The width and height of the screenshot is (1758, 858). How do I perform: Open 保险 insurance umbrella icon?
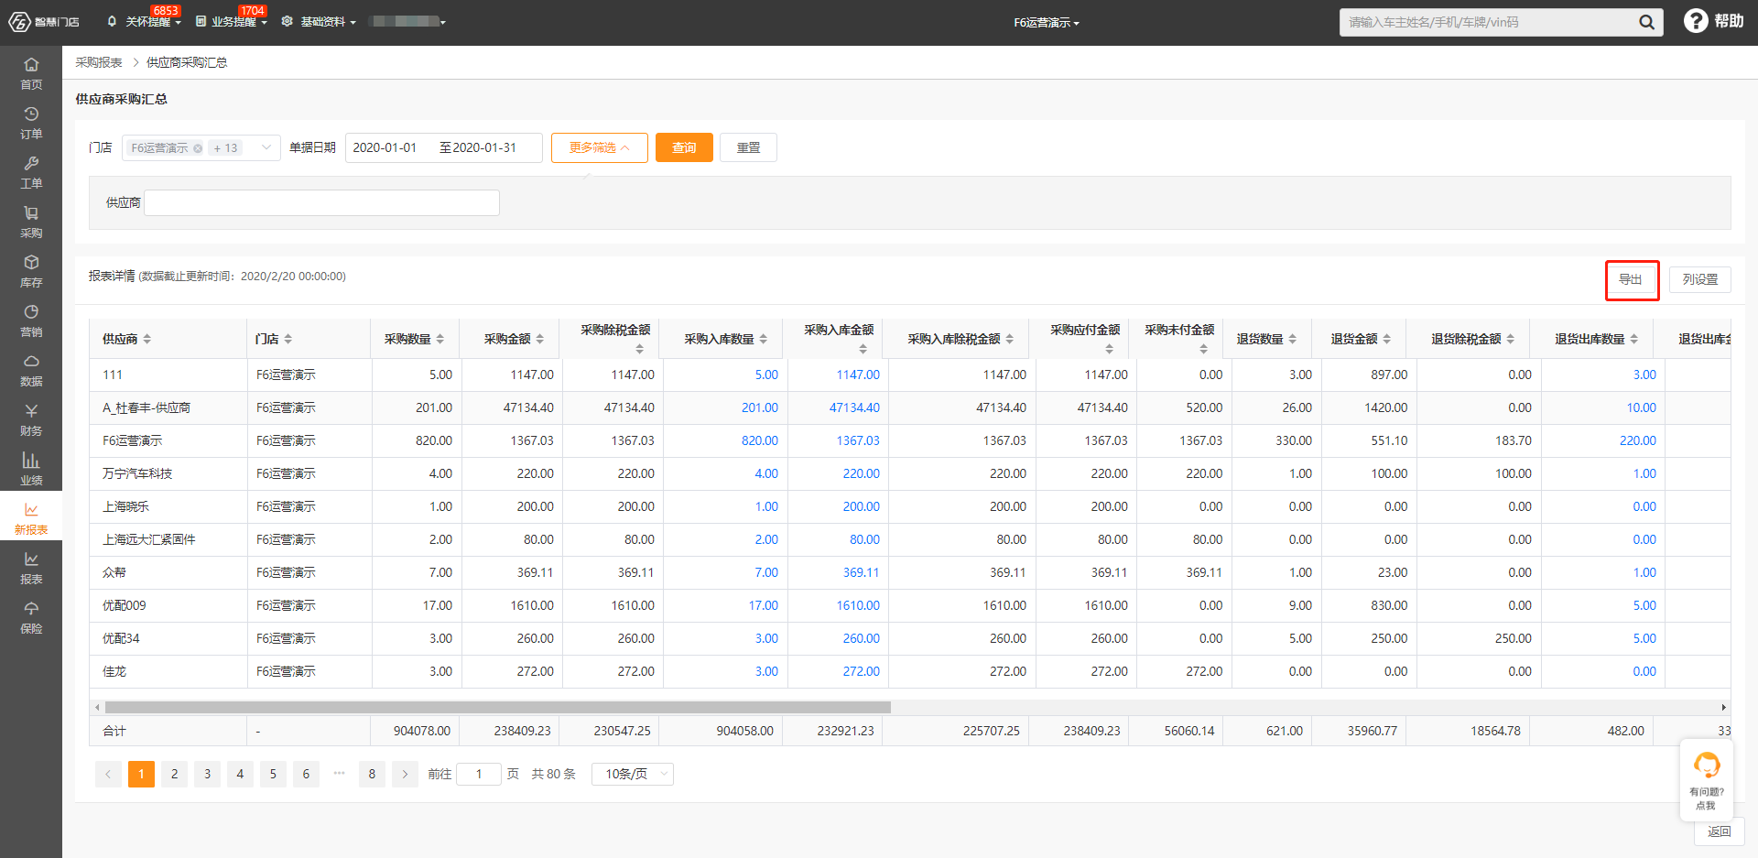tap(31, 616)
